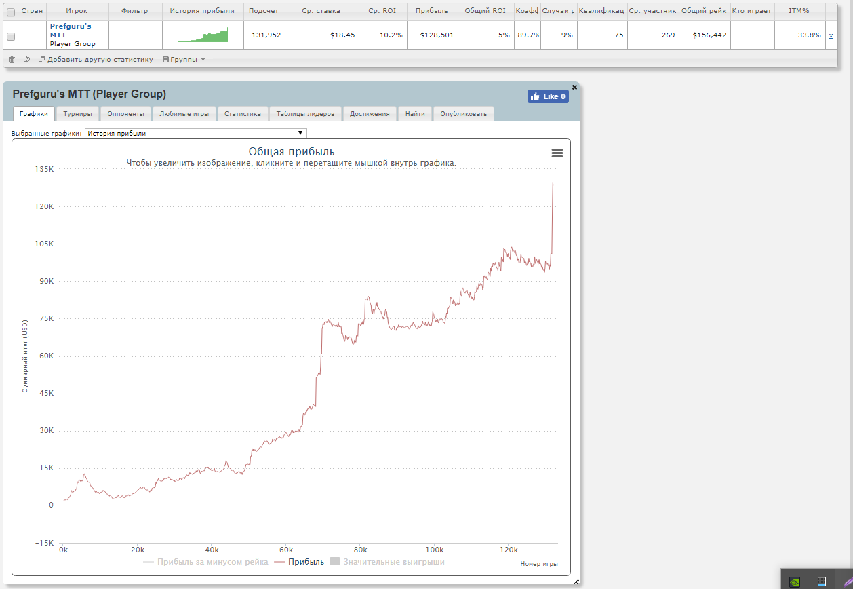The height and width of the screenshot is (589, 853).
Task: Sort by the Общий ROI column
Action: (x=485, y=11)
